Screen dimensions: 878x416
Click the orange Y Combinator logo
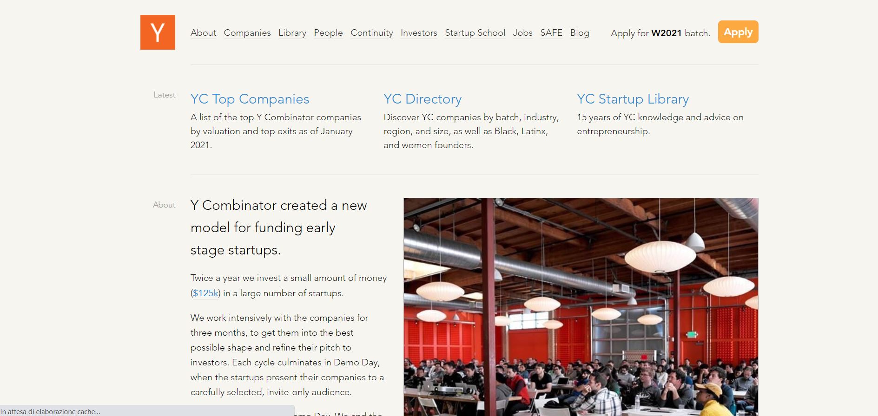[x=158, y=32]
